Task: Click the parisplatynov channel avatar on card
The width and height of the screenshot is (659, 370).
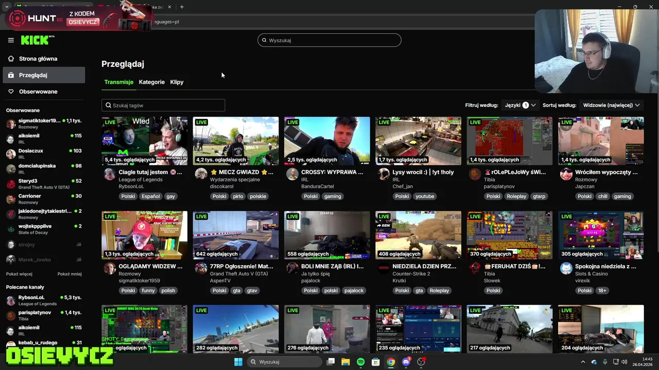Action: point(475,174)
